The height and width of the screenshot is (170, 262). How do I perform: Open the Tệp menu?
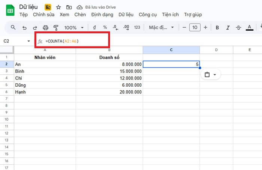[x=24, y=15]
